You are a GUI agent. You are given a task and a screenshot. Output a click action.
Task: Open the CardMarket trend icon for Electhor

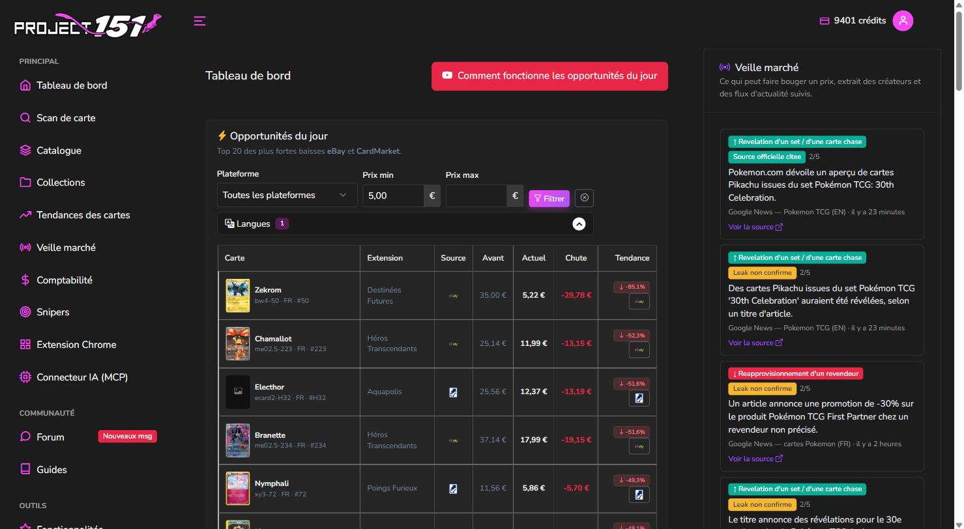(x=639, y=398)
